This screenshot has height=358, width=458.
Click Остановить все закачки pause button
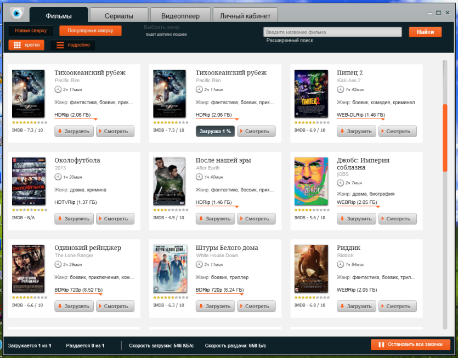410,344
